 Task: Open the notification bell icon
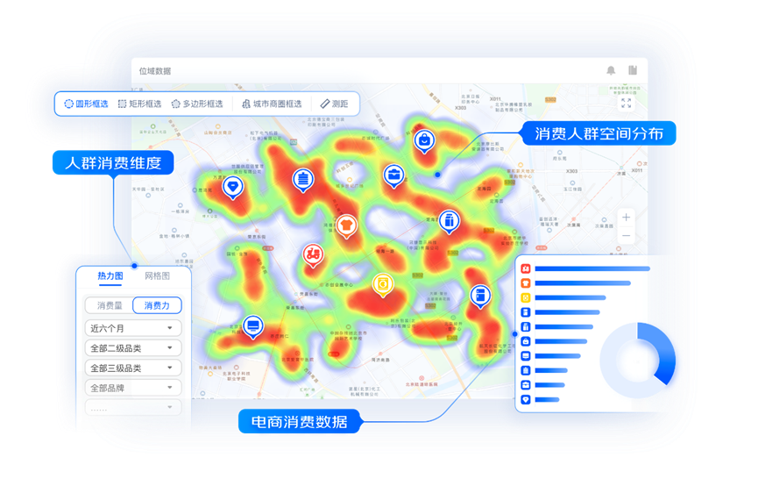(x=611, y=71)
